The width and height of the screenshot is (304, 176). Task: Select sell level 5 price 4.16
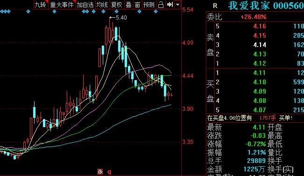[260, 26]
